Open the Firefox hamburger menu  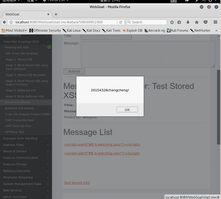point(215,22)
